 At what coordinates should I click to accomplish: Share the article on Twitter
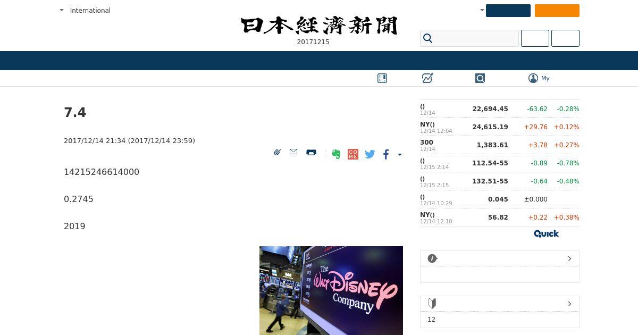[x=370, y=154]
